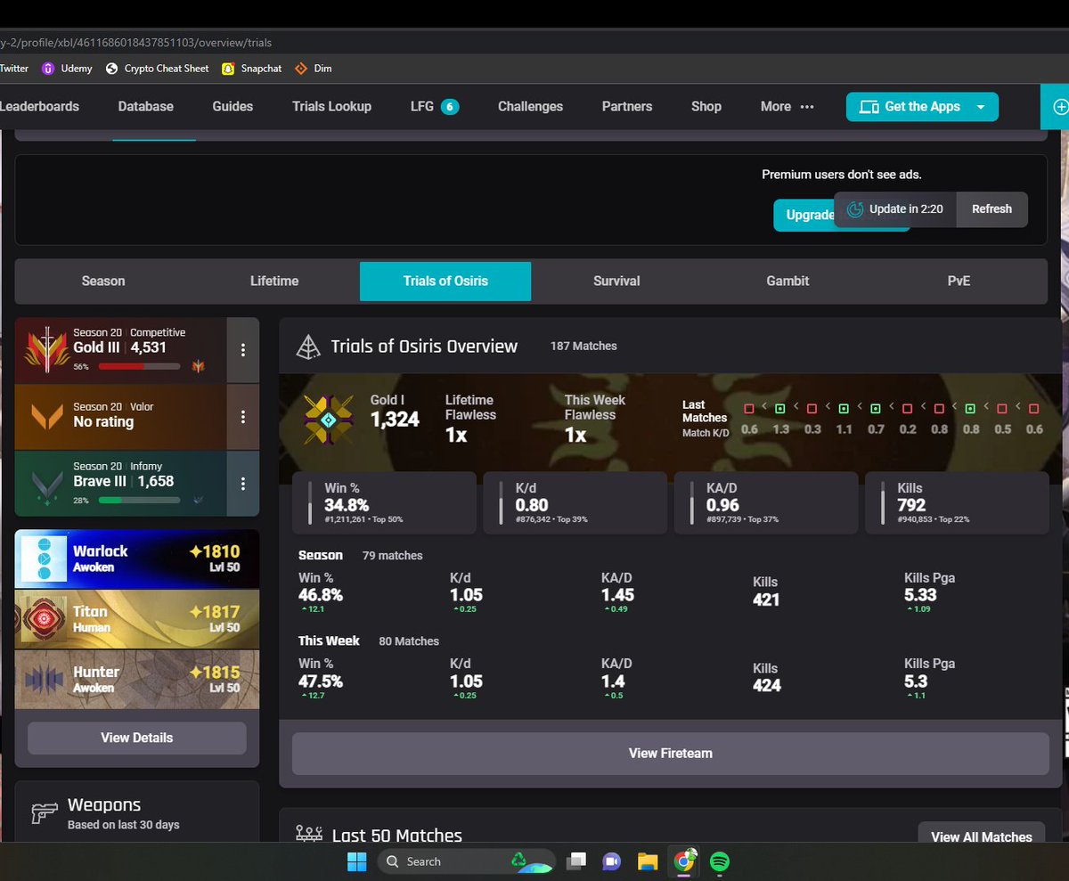The image size is (1069, 881).
Task: Click the Win % 34.8% stat card
Action: pos(385,503)
